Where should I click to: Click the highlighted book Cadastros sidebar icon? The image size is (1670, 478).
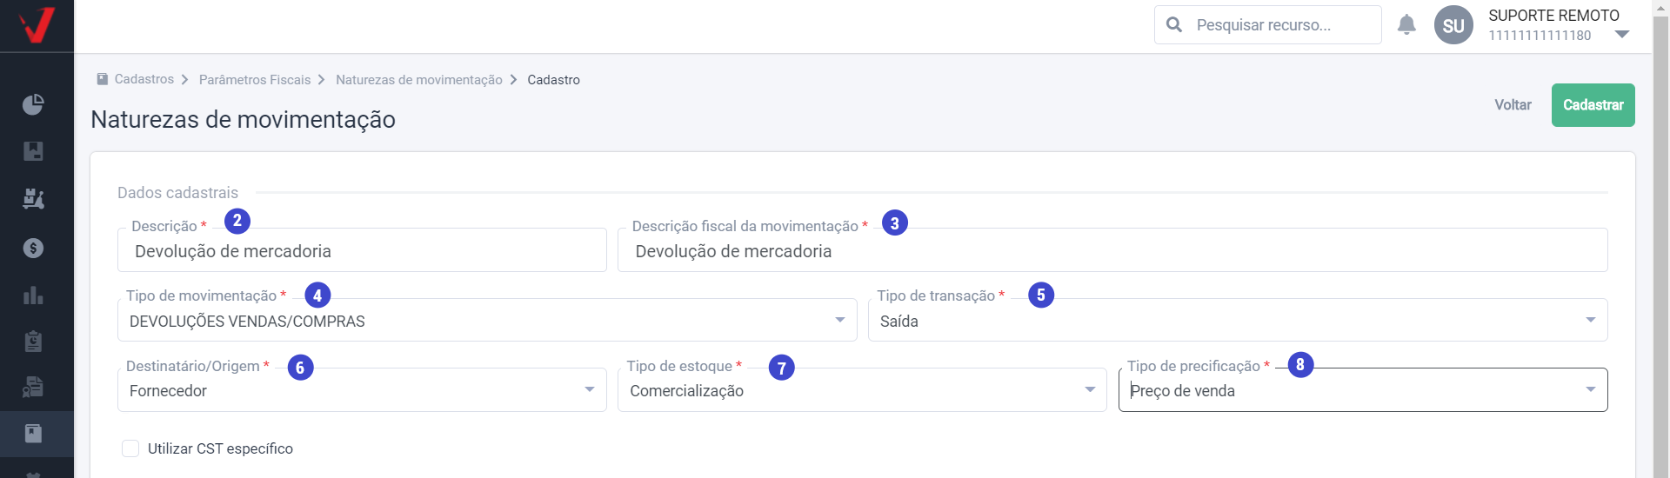pyautogui.click(x=33, y=433)
